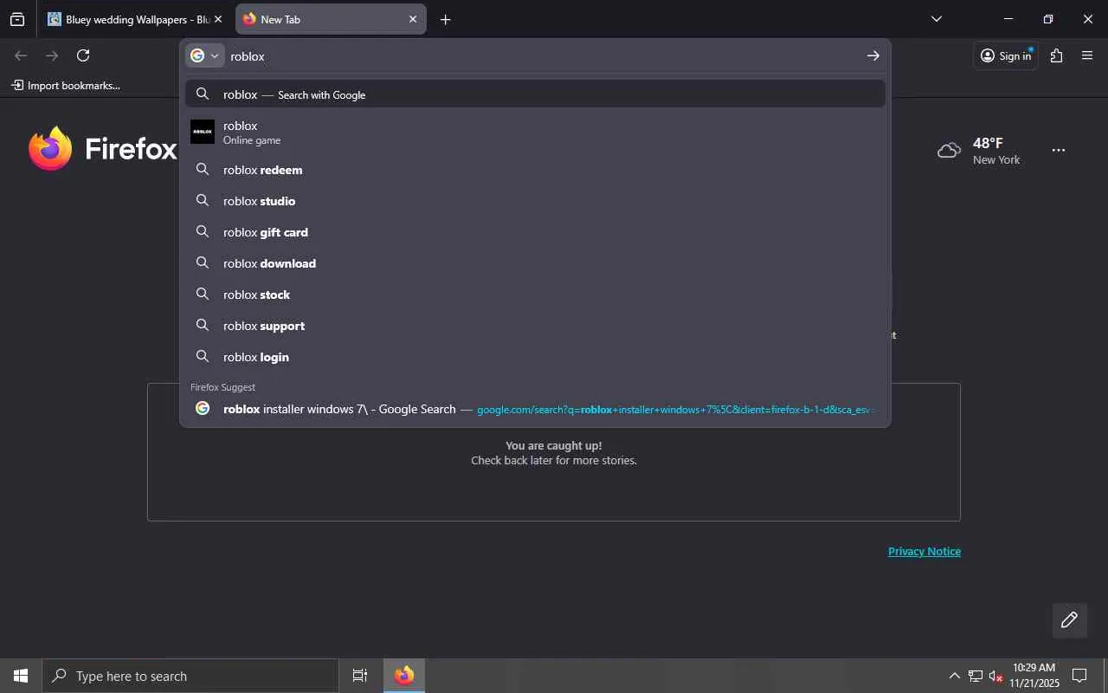Viewport: 1108px width, 693px height.
Task: Open the clock showing 10:29 AM
Action: [x=1034, y=676]
